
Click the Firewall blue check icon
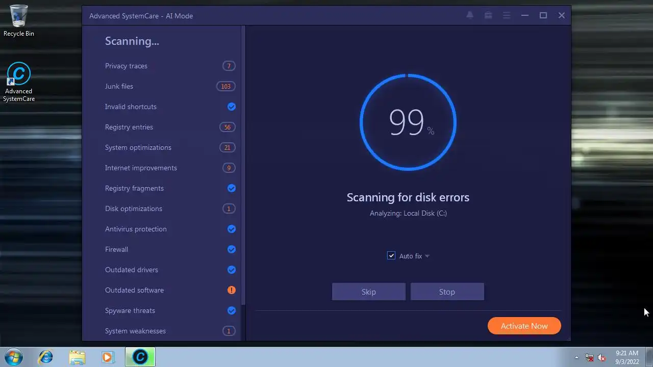coord(232,249)
